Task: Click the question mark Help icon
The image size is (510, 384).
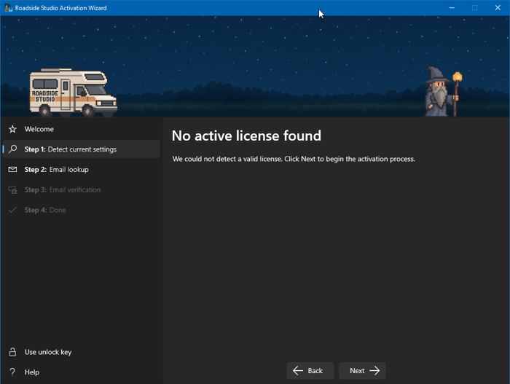Action: 12,372
